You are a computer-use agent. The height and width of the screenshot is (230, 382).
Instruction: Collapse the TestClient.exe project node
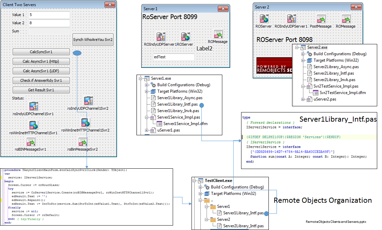click(195, 181)
